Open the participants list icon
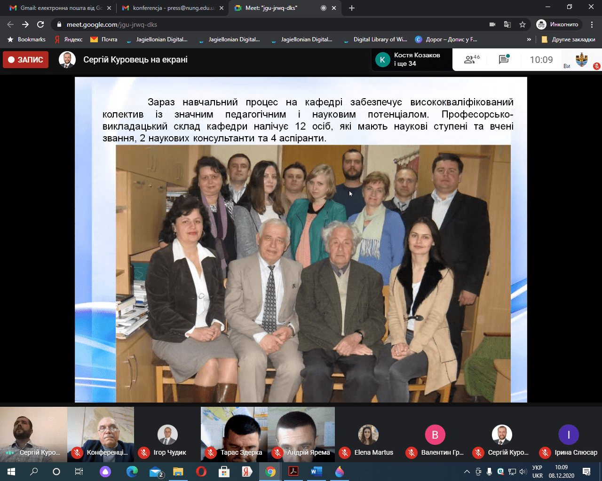 coord(471,60)
